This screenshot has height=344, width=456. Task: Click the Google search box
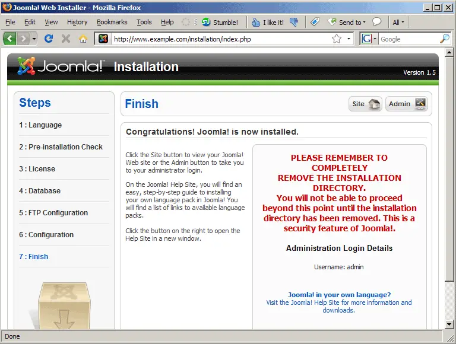[409, 39]
